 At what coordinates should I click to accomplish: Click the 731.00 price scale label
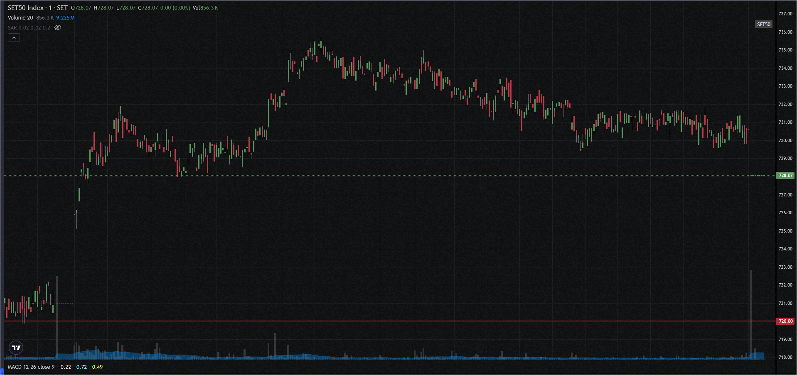pyautogui.click(x=785, y=122)
